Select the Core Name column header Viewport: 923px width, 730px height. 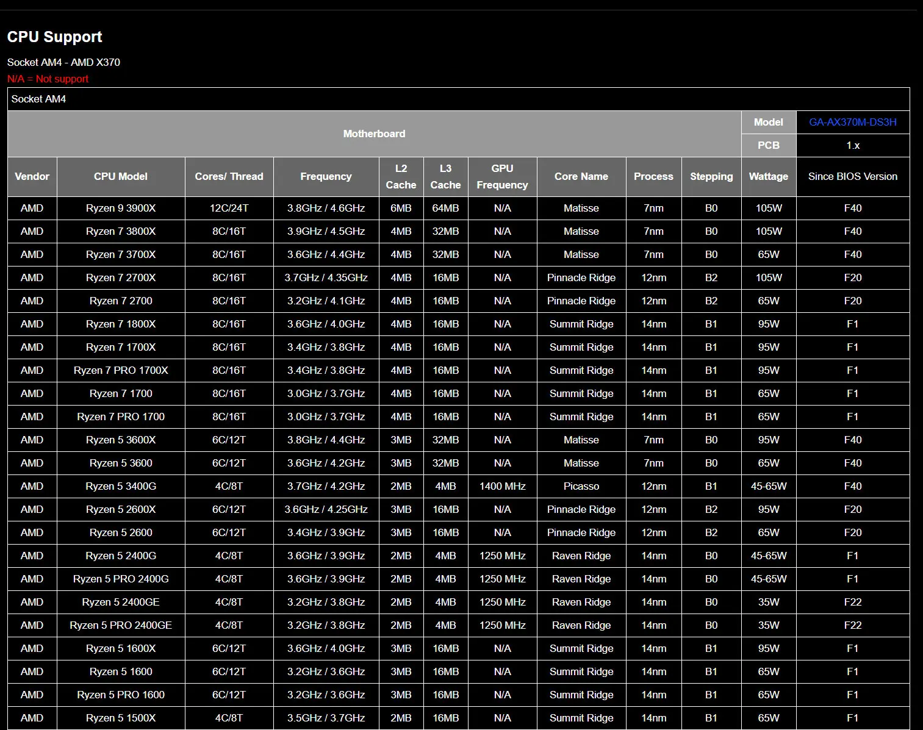(581, 176)
